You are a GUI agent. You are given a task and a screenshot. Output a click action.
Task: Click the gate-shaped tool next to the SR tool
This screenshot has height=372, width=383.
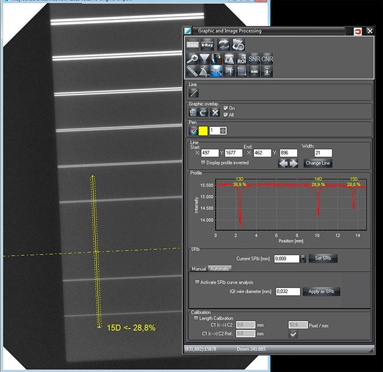point(229,71)
